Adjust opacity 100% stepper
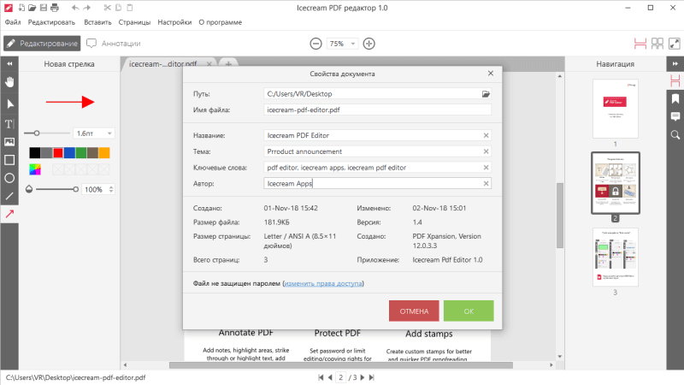Image resolution: width=684 pixels, height=385 pixels. coord(111,189)
